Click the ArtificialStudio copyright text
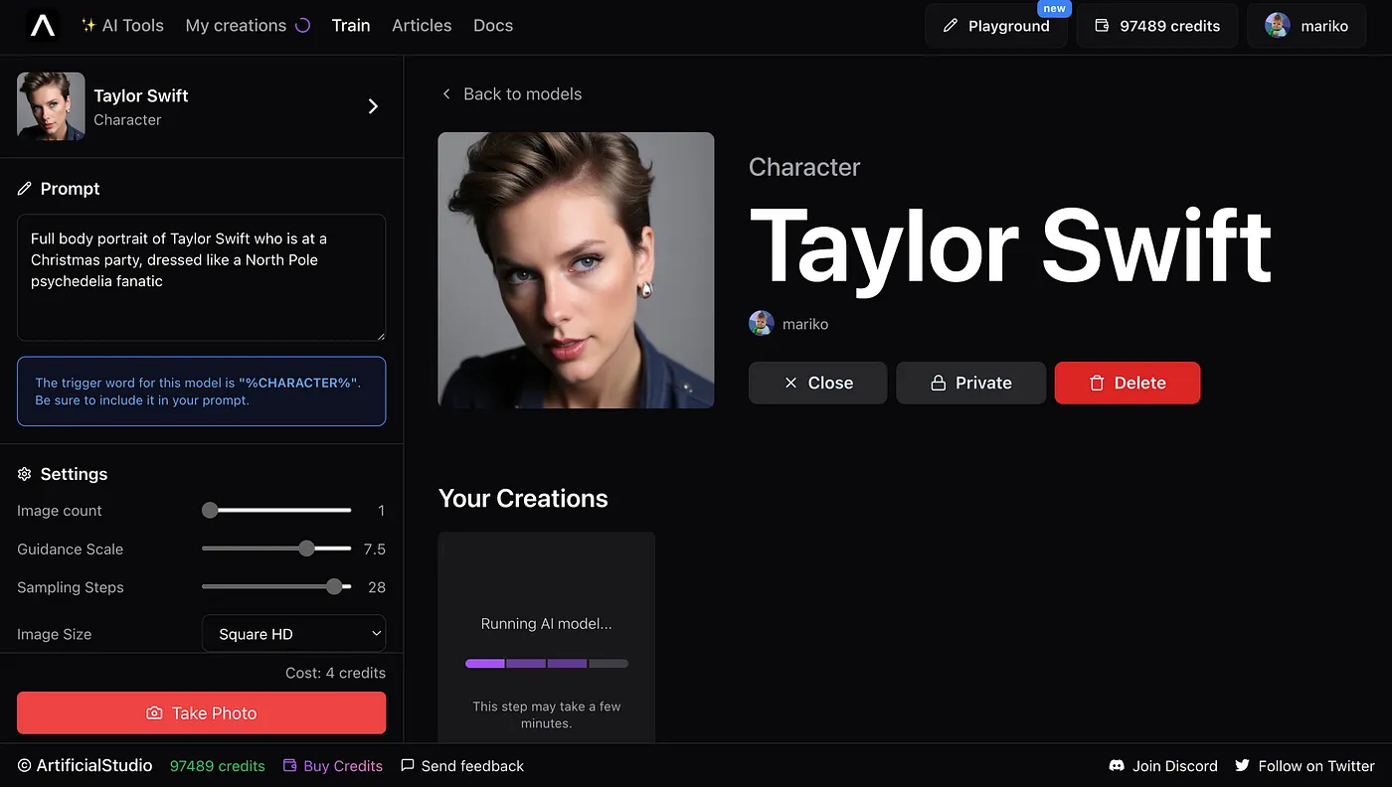Viewport: 1392px width, 787px height. [85, 766]
